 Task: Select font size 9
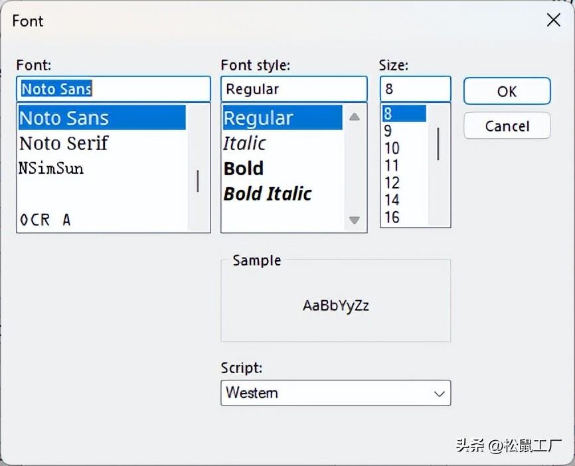tap(388, 131)
